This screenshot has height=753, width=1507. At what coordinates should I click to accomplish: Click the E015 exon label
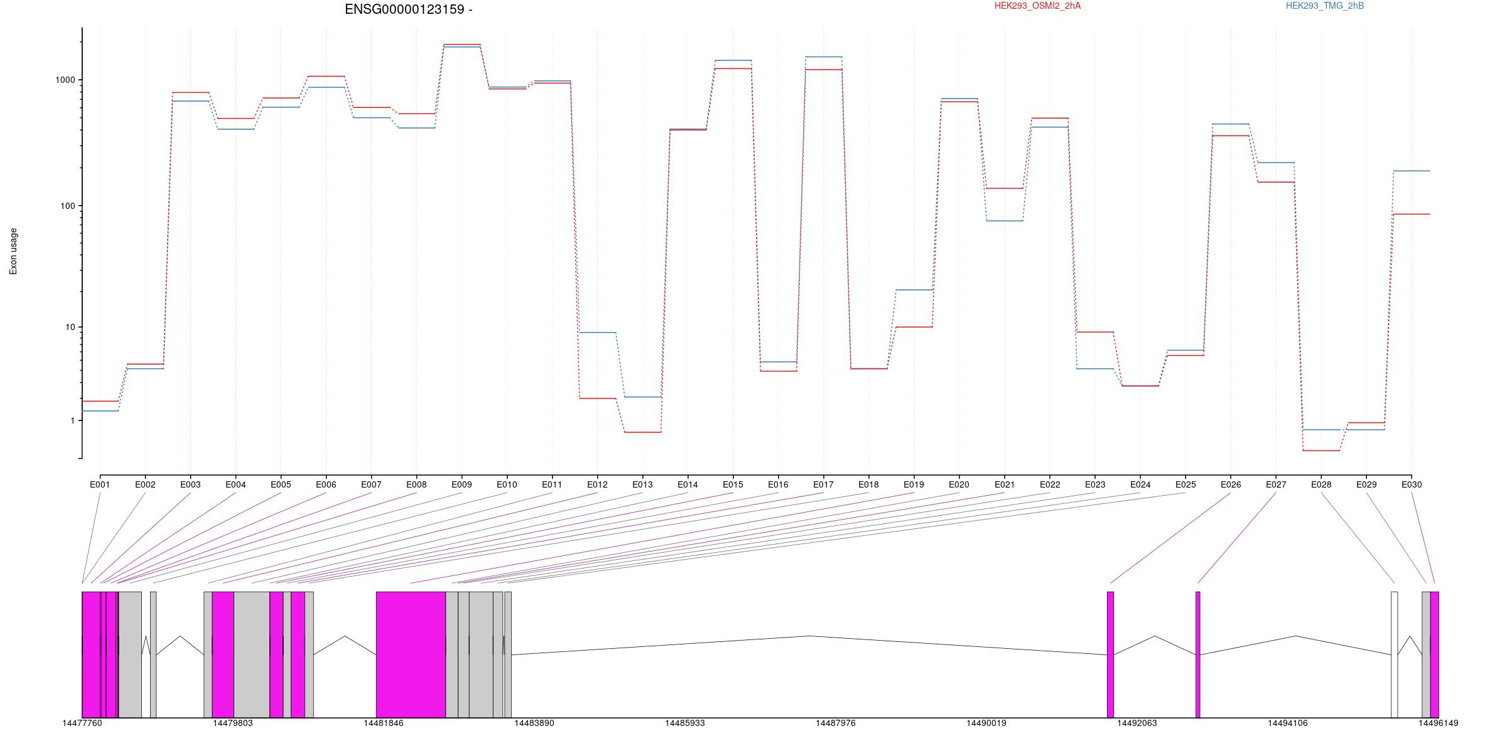733,484
